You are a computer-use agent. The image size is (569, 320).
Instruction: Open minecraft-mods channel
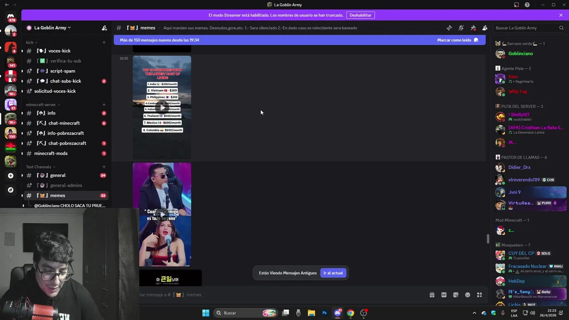(66, 153)
